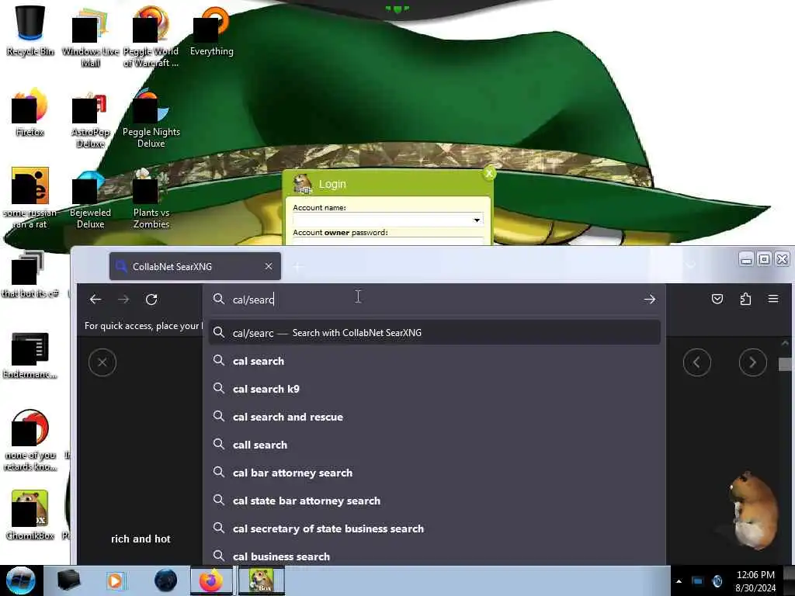Open 'some russian ran a rat' icon
Screen dimensions: 795x596
pos(30,199)
